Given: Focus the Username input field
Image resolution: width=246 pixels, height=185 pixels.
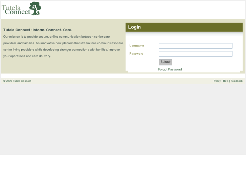Looking at the screenshot, I should pos(196,46).
